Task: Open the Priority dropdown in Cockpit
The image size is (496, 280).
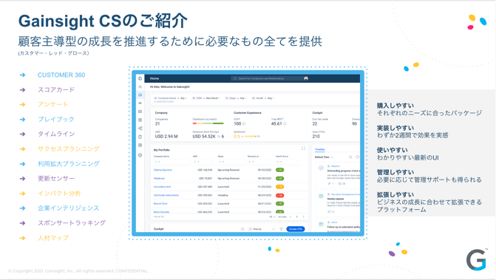Action: click(262, 229)
